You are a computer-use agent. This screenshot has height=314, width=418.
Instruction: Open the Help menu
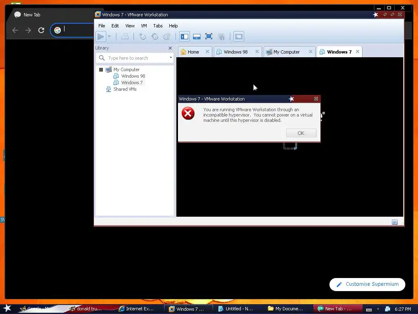coord(173,26)
